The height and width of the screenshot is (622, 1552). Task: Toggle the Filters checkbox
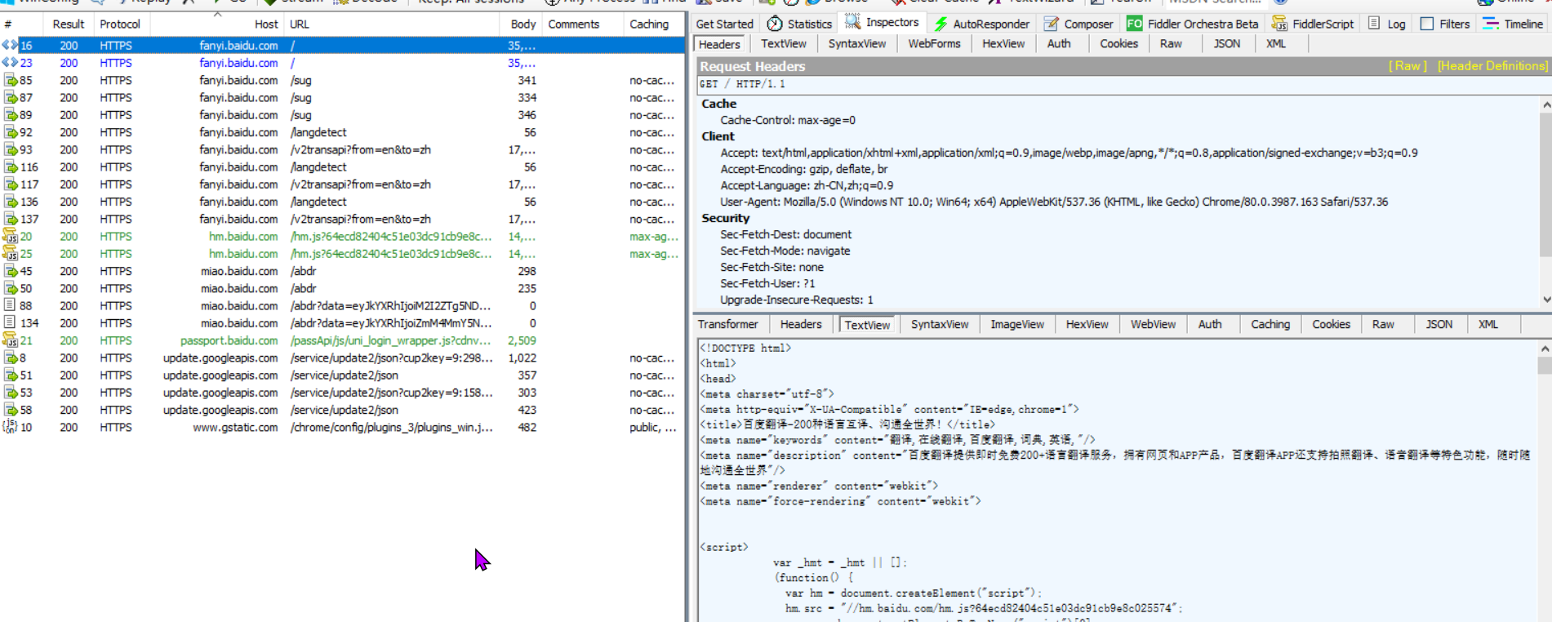(1427, 24)
